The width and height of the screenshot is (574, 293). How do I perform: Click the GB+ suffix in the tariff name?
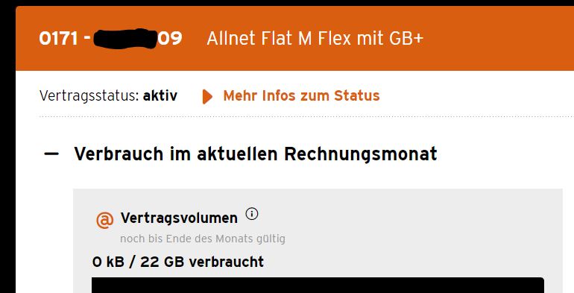point(406,39)
